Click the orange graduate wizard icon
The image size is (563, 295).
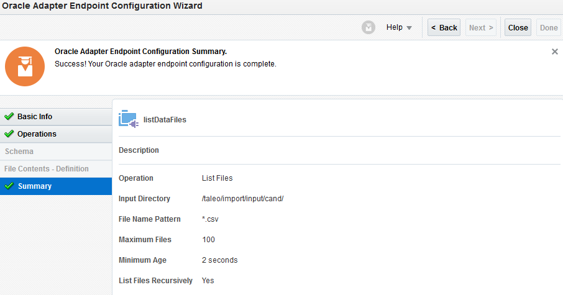pyautogui.click(x=25, y=66)
